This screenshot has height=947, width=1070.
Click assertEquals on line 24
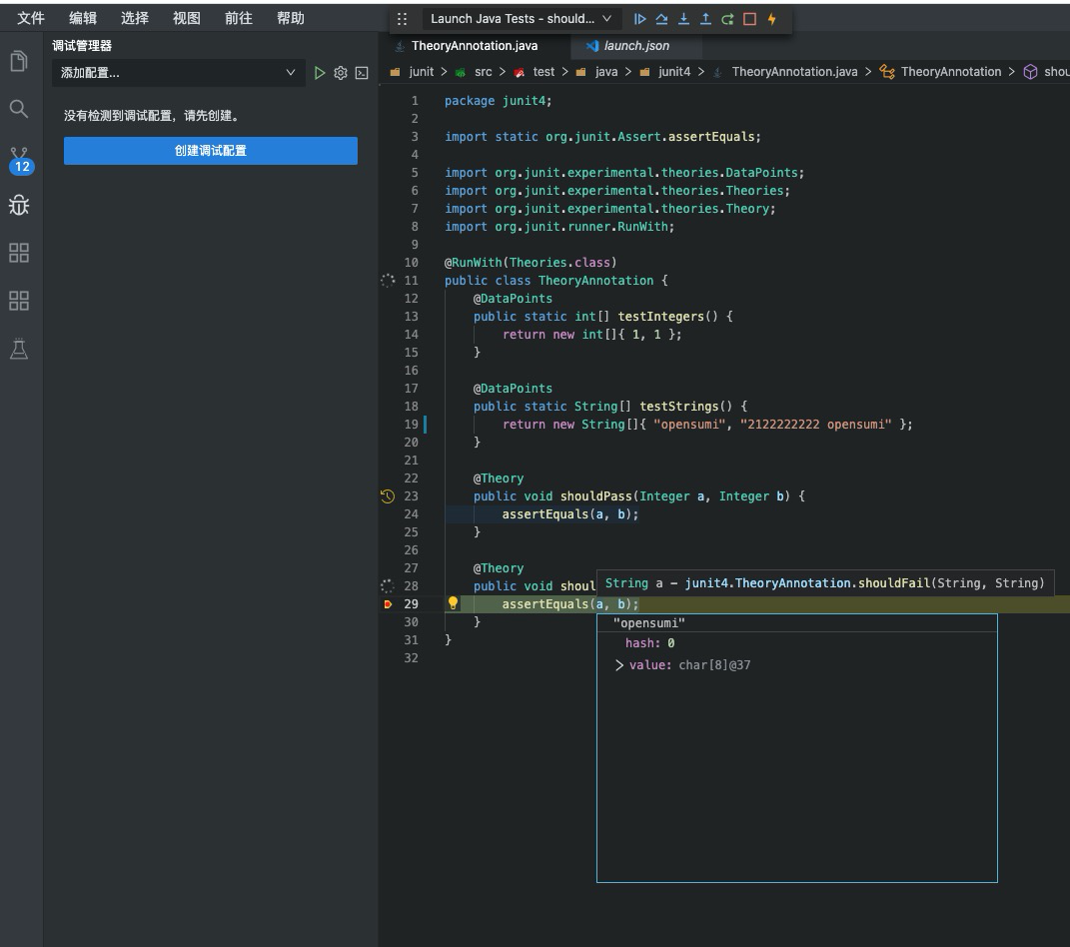point(545,514)
